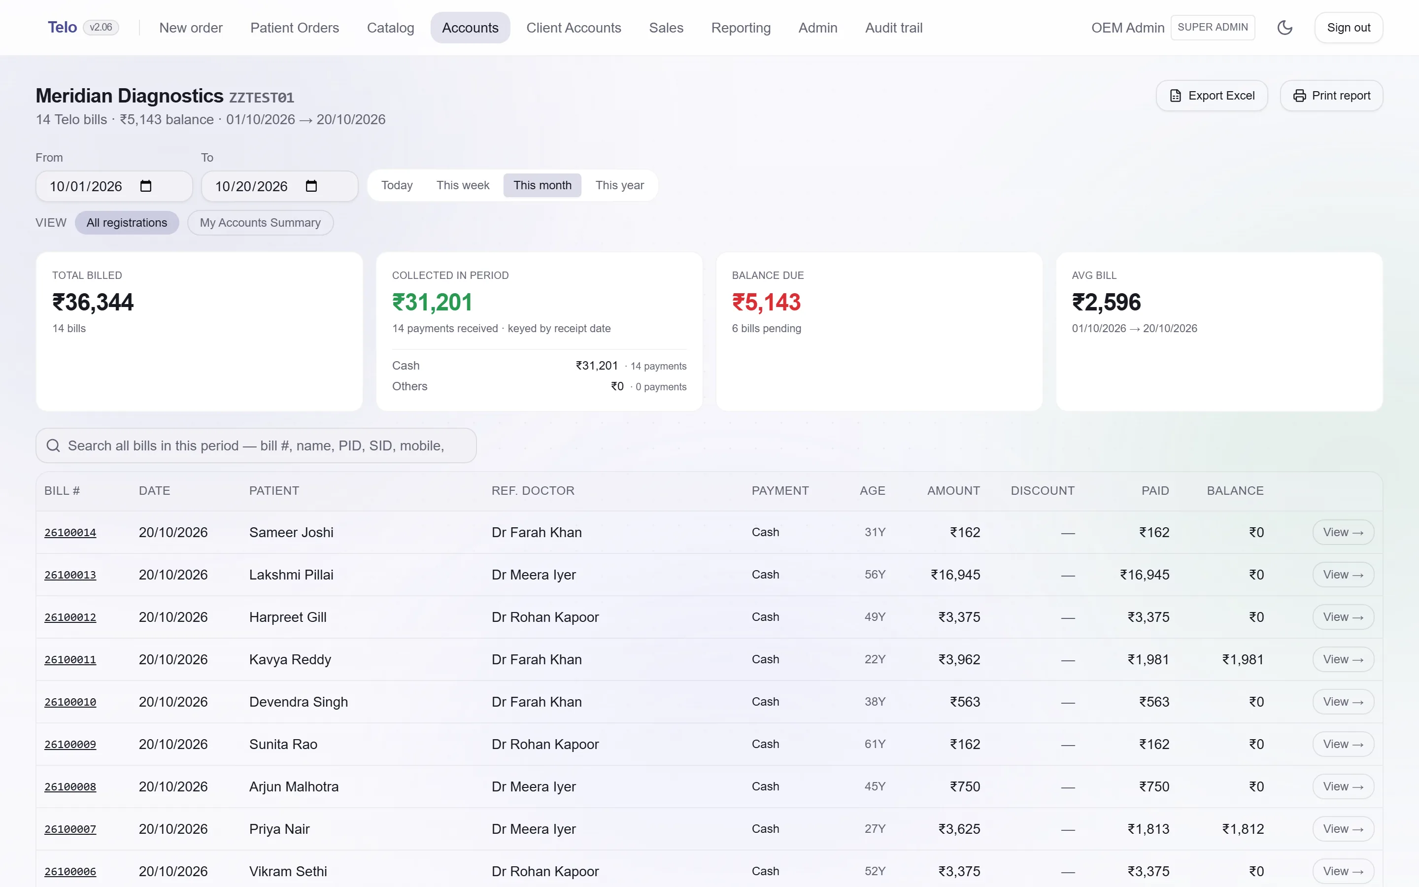Select the This year range
The height and width of the screenshot is (887, 1419).
coord(619,185)
